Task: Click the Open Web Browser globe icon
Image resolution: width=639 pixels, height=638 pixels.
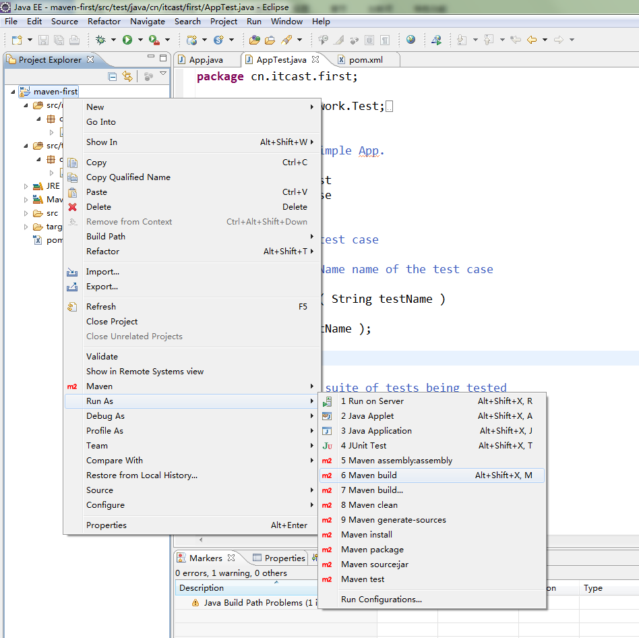Action: click(410, 40)
